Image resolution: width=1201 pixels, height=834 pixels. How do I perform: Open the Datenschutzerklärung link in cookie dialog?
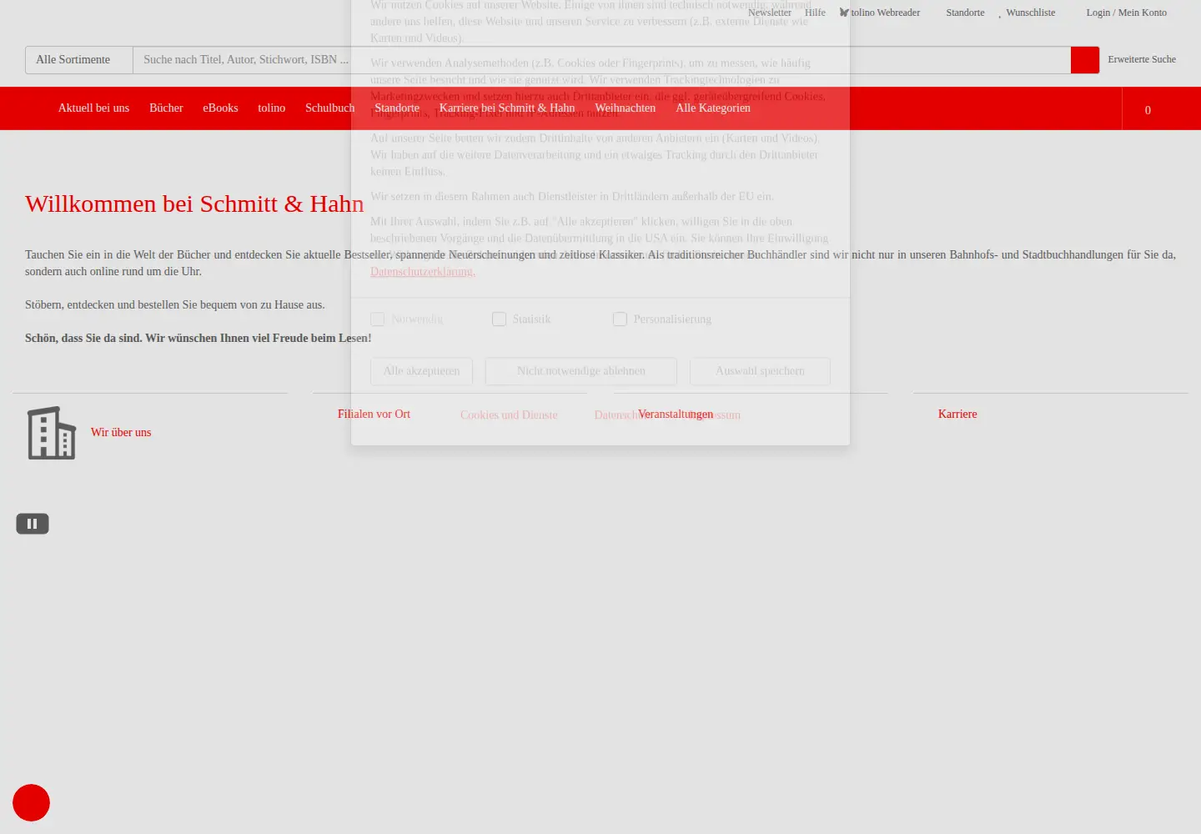point(423,272)
